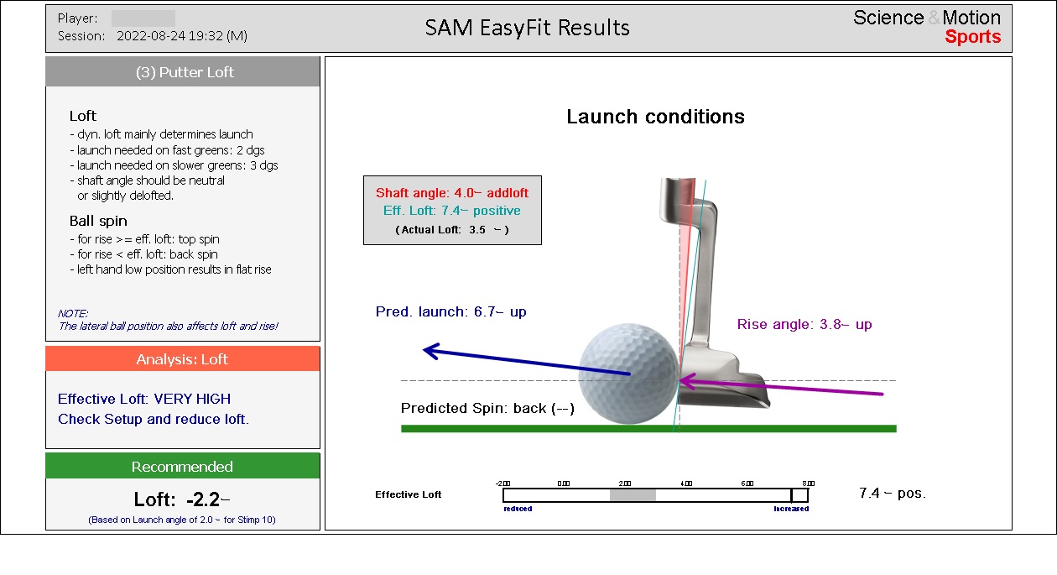
Task: Click the golf ball image
Action: coord(627,375)
